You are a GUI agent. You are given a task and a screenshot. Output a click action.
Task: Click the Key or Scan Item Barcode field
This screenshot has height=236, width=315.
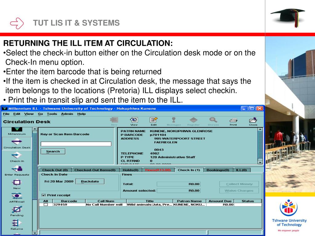click(76, 144)
